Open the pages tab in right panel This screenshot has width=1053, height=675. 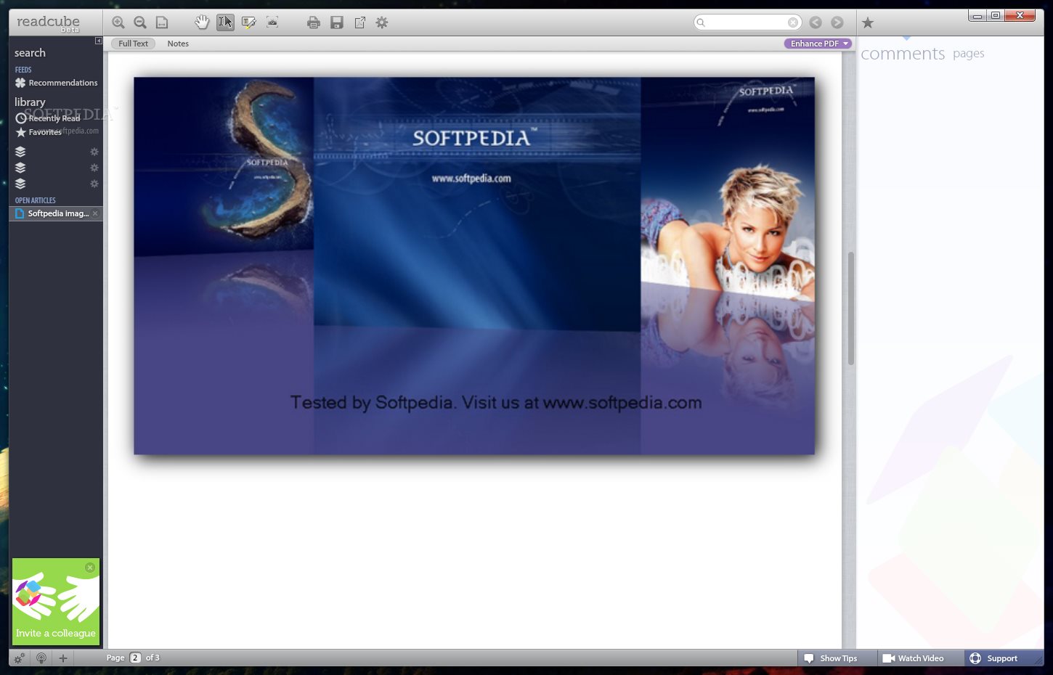click(969, 53)
